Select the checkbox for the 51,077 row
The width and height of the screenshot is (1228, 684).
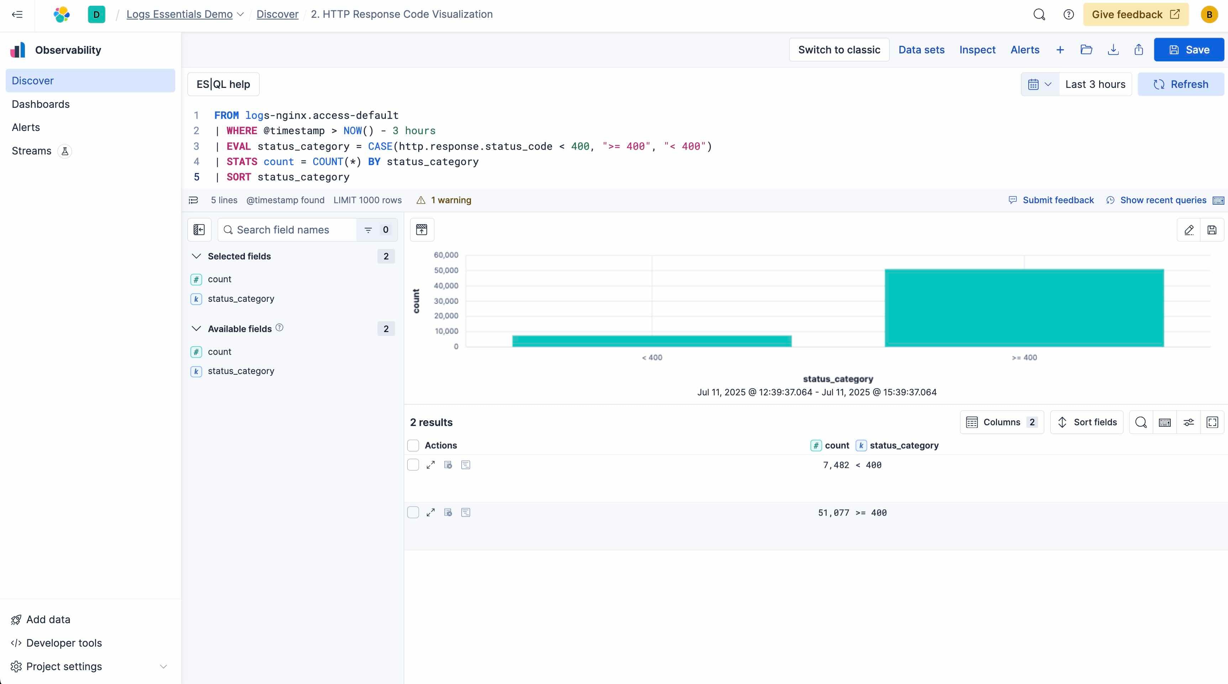coord(413,512)
